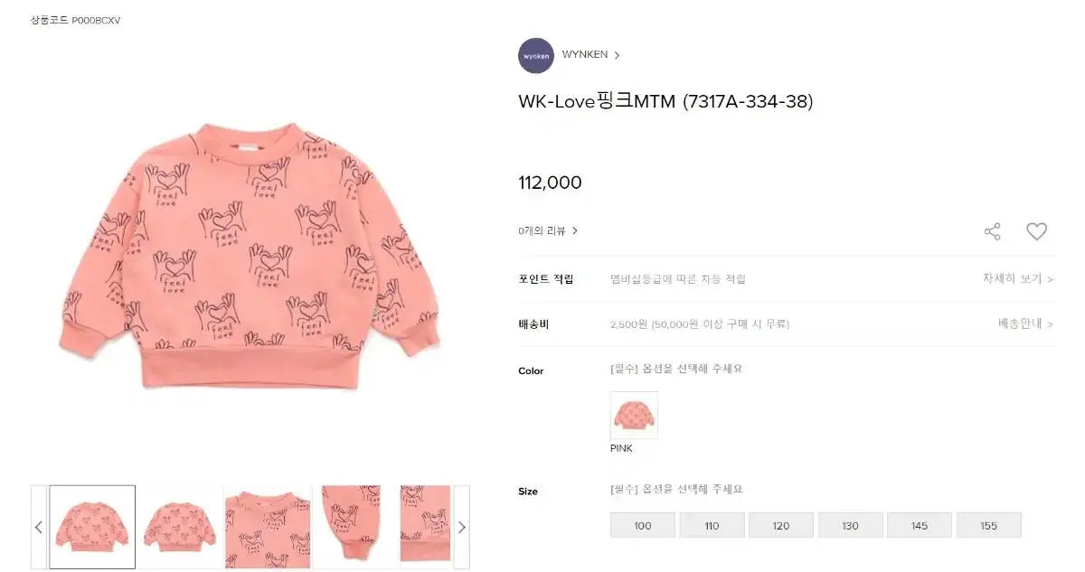Screen dimensions: 1085x572
Task: Open 자세히 보기 point details
Action: pos(1018,278)
